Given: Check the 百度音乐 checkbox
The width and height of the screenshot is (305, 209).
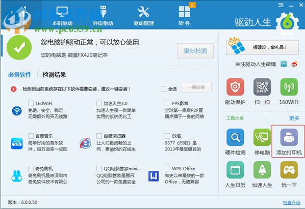Looking at the screenshot, I should (x=31, y=136).
